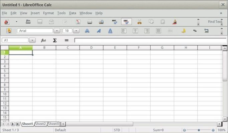The width and height of the screenshot is (228, 133).
Task: Open the Function Wizard
Action: pos(43,40)
